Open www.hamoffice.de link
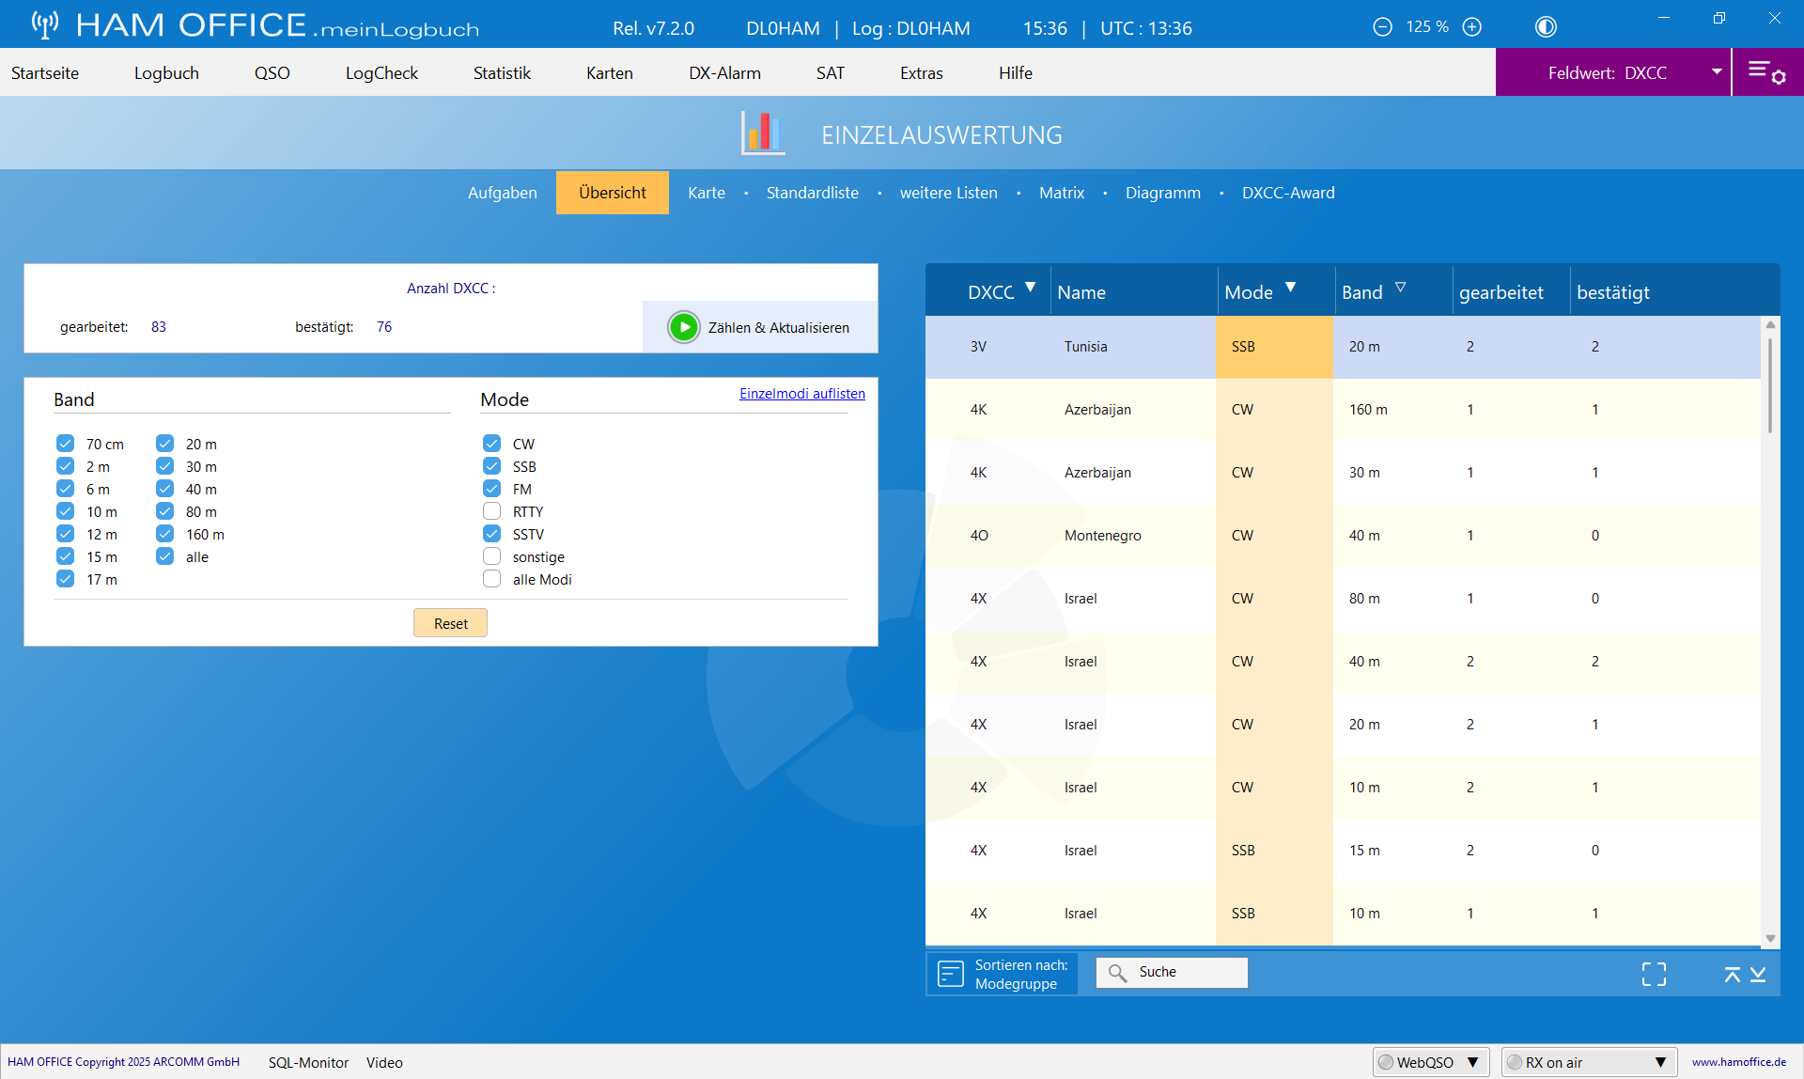This screenshot has height=1079, width=1804. click(x=1739, y=1062)
